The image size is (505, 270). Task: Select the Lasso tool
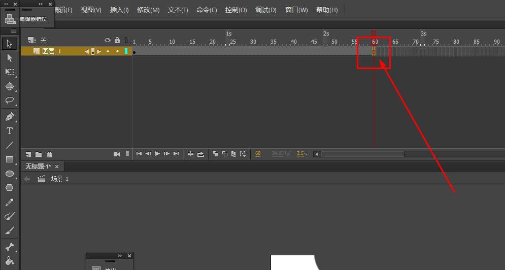click(9, 100)
